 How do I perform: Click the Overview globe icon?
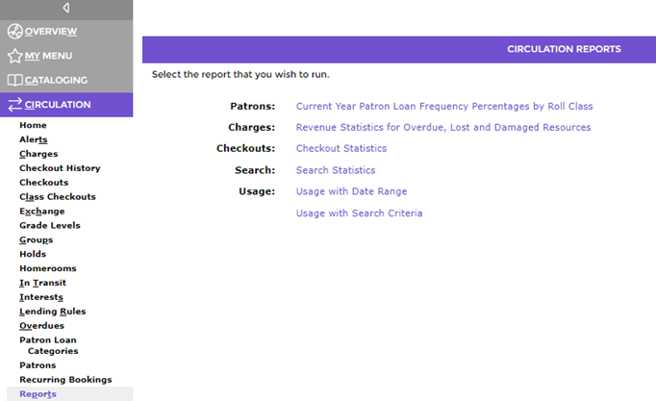click(x=15, y=32)
